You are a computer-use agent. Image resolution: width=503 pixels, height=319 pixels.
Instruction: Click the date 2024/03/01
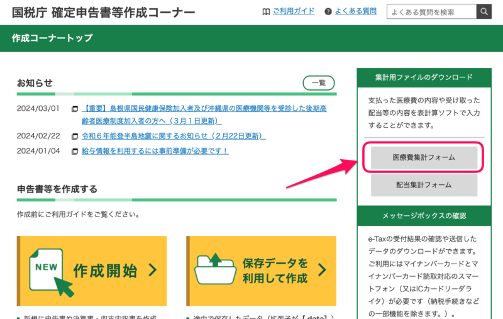[x=38, y=108]
